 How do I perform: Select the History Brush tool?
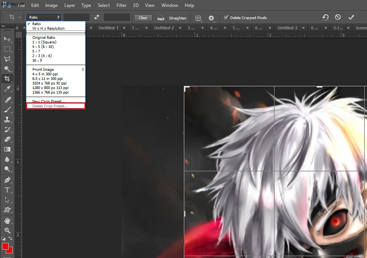pyautogui.click(x=7, y=129)
